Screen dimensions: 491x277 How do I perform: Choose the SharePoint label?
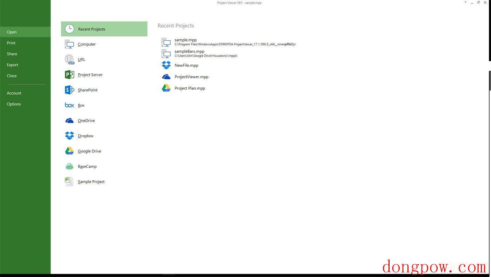coord(88,90)
